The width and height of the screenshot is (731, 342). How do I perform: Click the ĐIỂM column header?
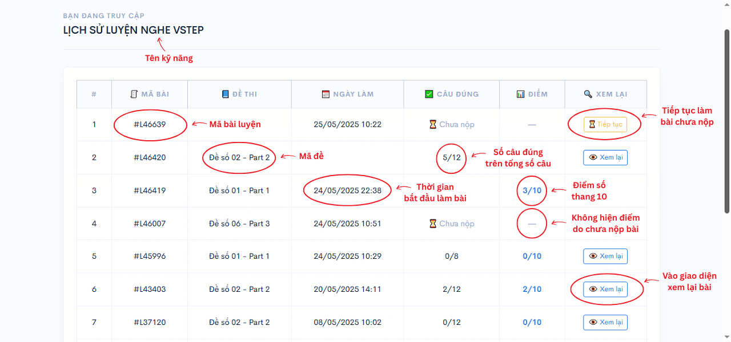click(x=532, y=94)
